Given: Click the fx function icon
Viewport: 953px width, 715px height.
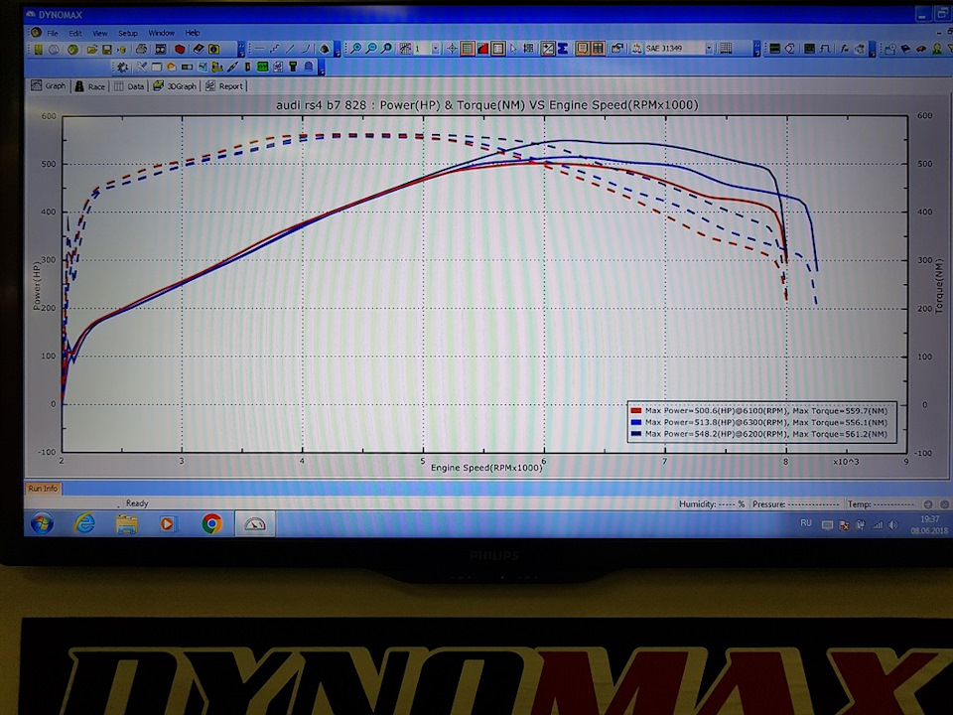Looking at the screenshot, I should (x=845, y=49).
